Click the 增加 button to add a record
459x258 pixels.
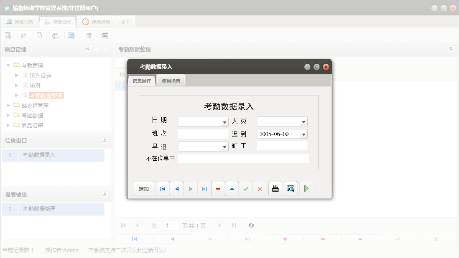click(143, 189)
